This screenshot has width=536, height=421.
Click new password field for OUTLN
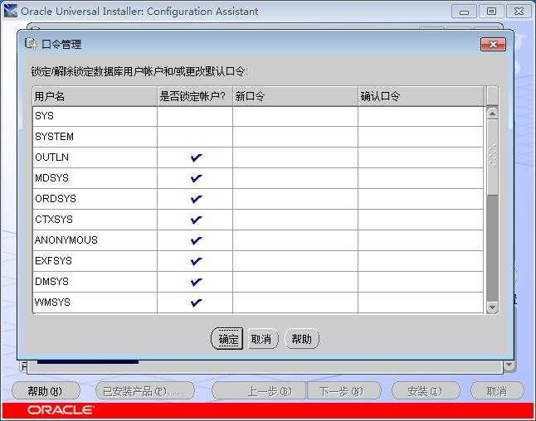295,157
